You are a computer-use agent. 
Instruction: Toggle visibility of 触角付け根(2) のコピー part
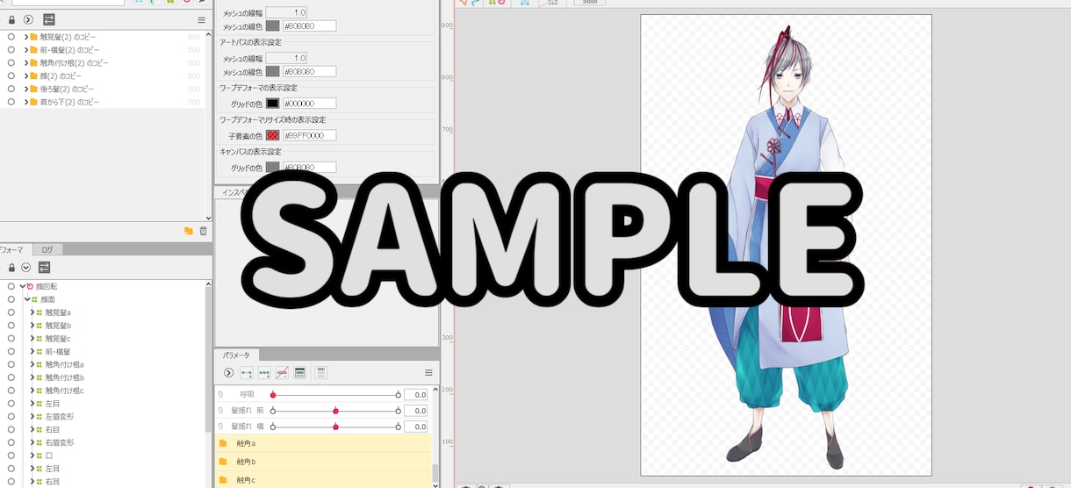11,62
